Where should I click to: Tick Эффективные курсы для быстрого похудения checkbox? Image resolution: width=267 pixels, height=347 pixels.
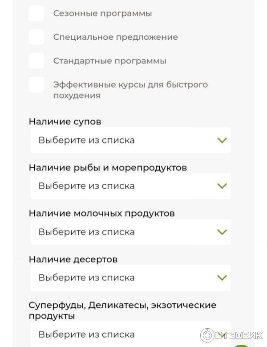click(x=36, y=85)
